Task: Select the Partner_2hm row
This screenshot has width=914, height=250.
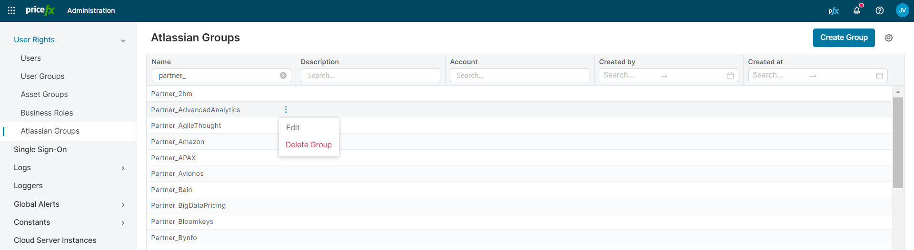Action: coord(519,94)
